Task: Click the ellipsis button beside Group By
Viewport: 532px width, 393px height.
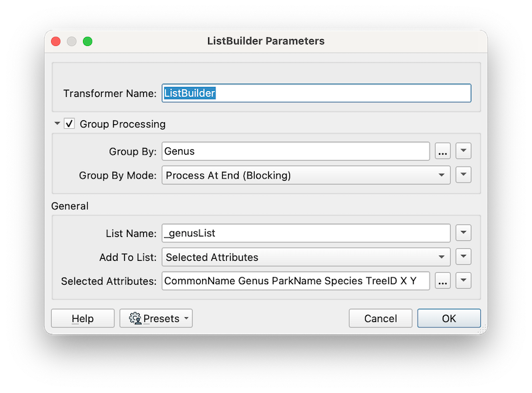Action: (443, 151)
